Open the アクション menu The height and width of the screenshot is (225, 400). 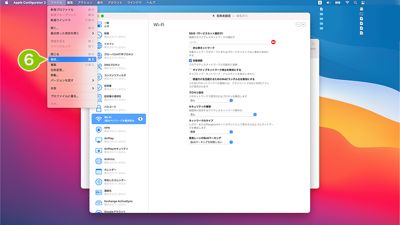[85, 3]
